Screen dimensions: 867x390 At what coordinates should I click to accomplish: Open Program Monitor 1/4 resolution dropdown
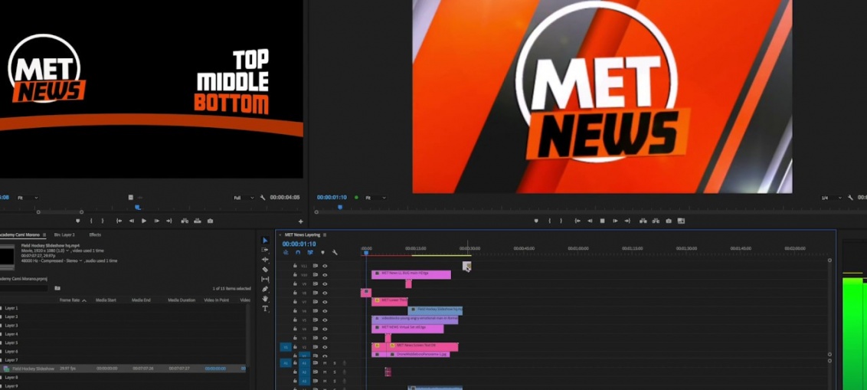point(832,198)
